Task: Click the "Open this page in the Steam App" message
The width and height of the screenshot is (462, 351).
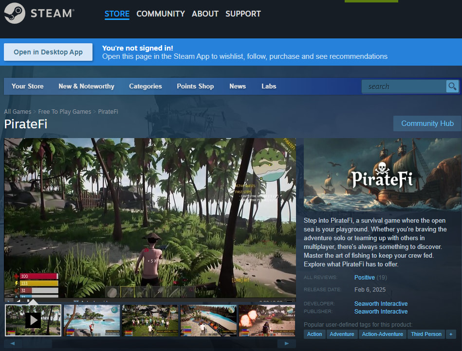Action: click(x=245, y=56)
